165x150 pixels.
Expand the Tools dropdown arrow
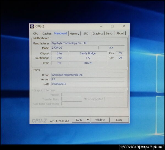(x=88, y=120)
